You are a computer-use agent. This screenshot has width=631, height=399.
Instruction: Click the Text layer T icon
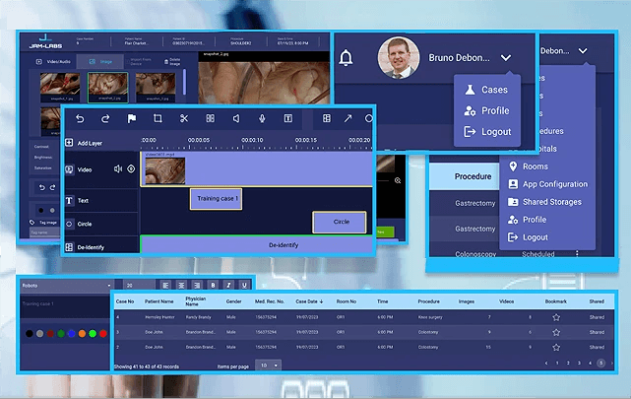(69, 201)
